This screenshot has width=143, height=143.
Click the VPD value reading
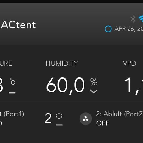click(x=134, y=86)
